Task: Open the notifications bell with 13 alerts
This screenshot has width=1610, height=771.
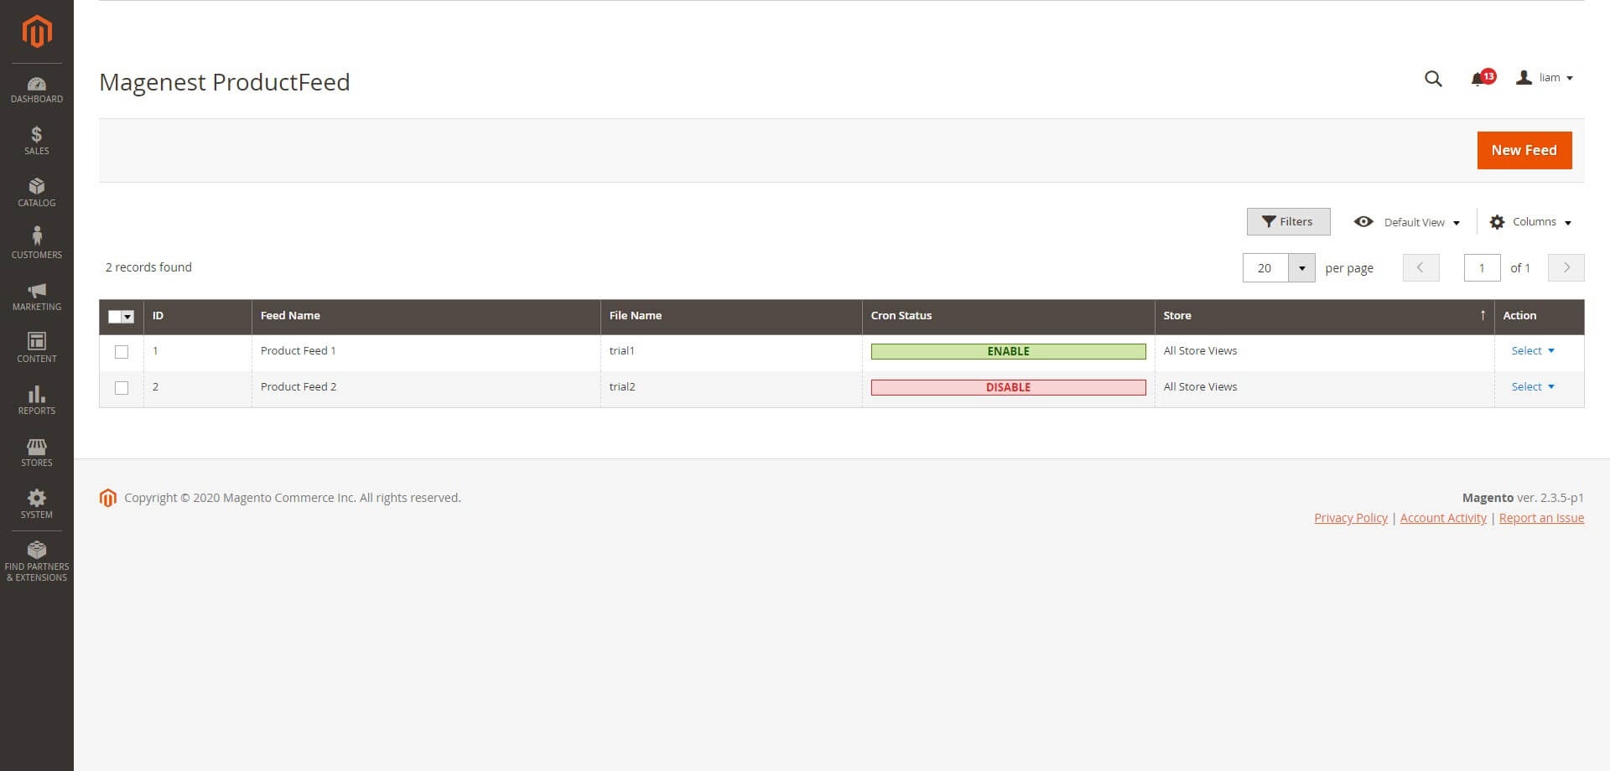Action: point(1482,78)
